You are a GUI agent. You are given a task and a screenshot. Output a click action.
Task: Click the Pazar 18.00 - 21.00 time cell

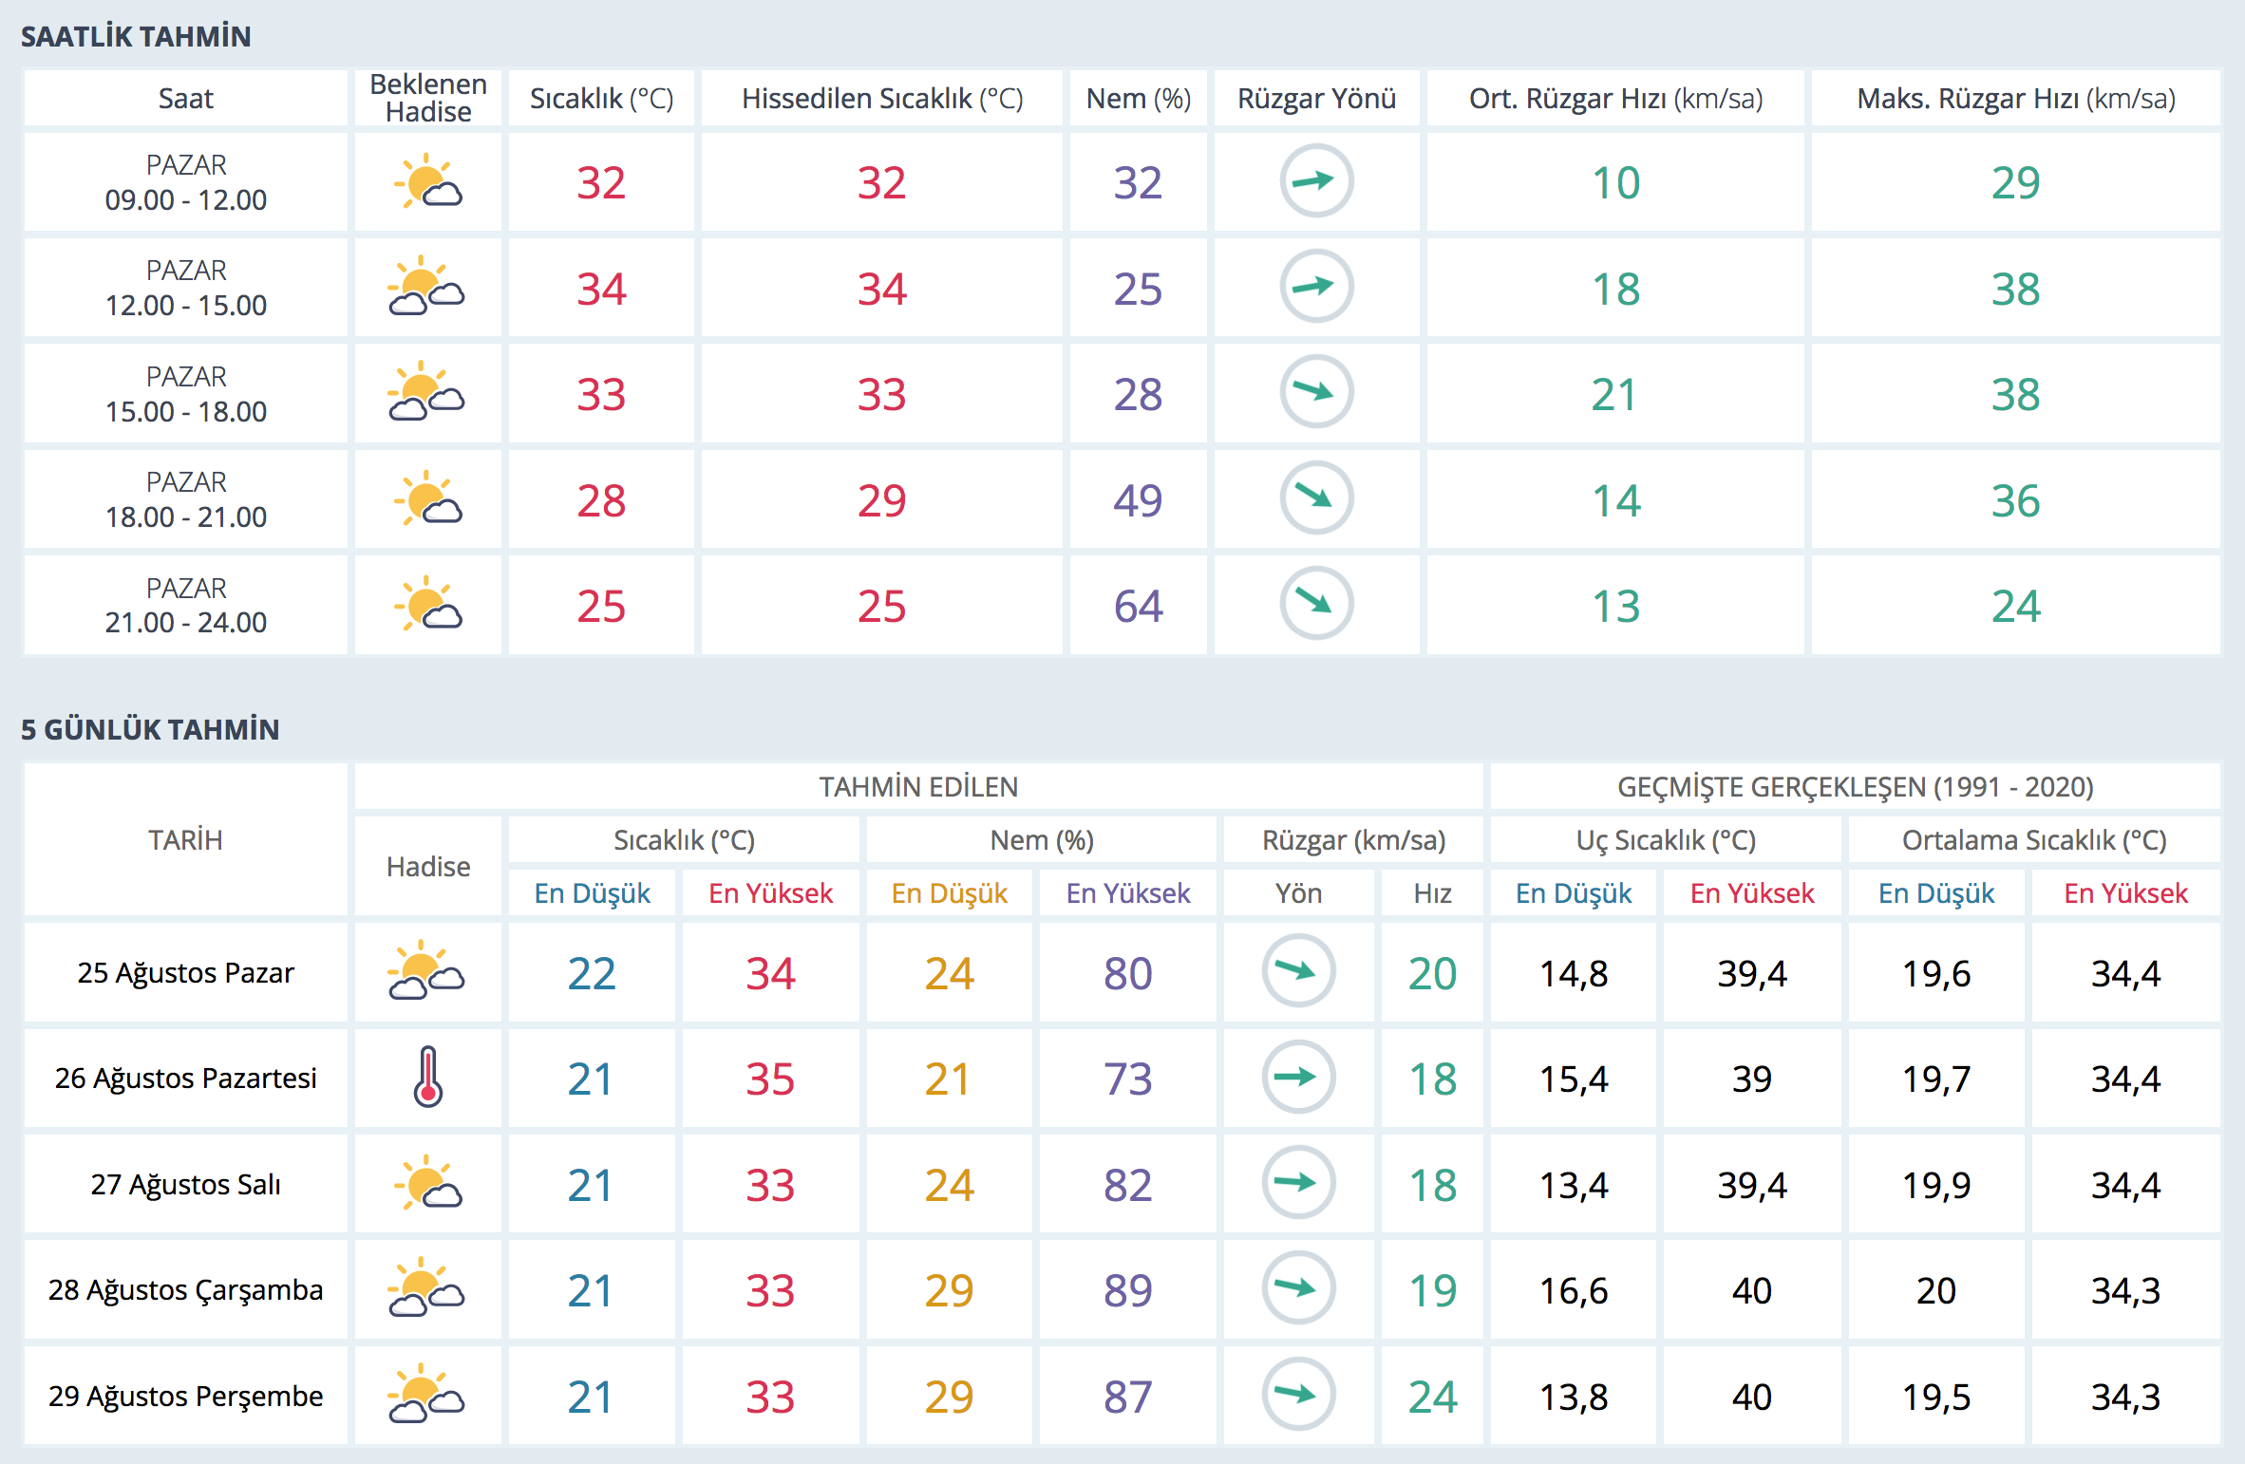(x=186, y=500)
